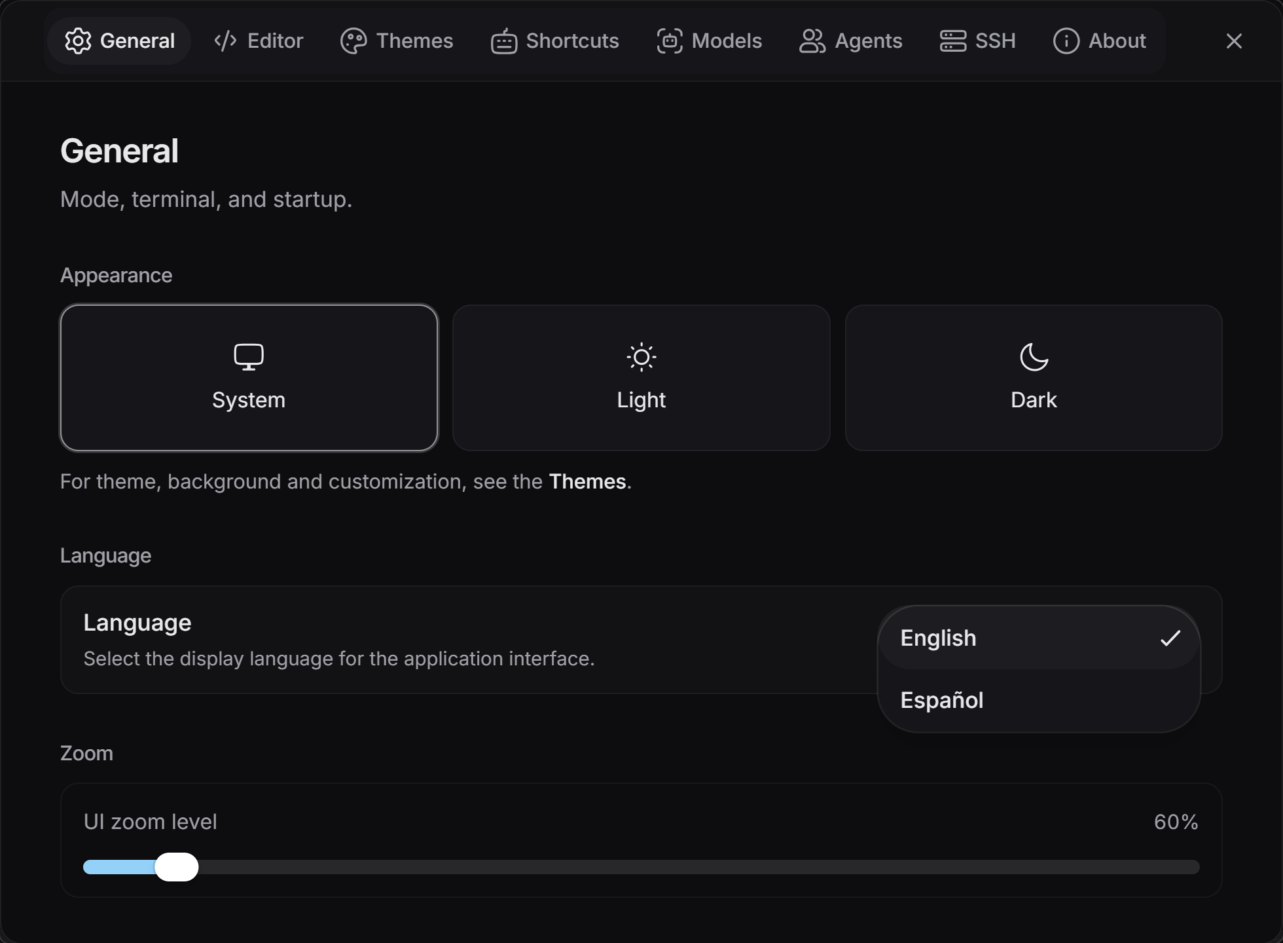The width and height of the screenshot is (1283, 943).
Task: Open the Models settings tab
Action: tap(709, 41)
